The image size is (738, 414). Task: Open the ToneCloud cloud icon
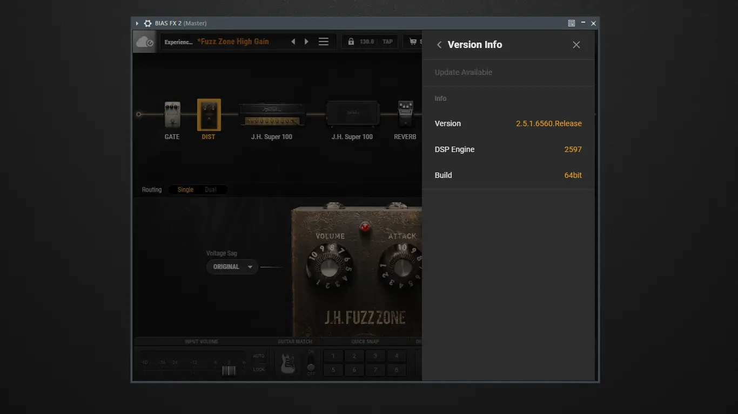pos(145,42)
